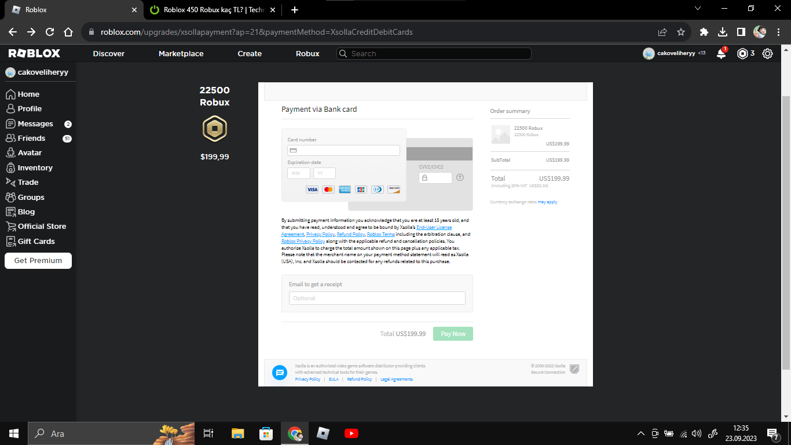Viewport: 791px width, 445px height.
Task: Click the Email to get a receipt field
Action: (377, 298)
